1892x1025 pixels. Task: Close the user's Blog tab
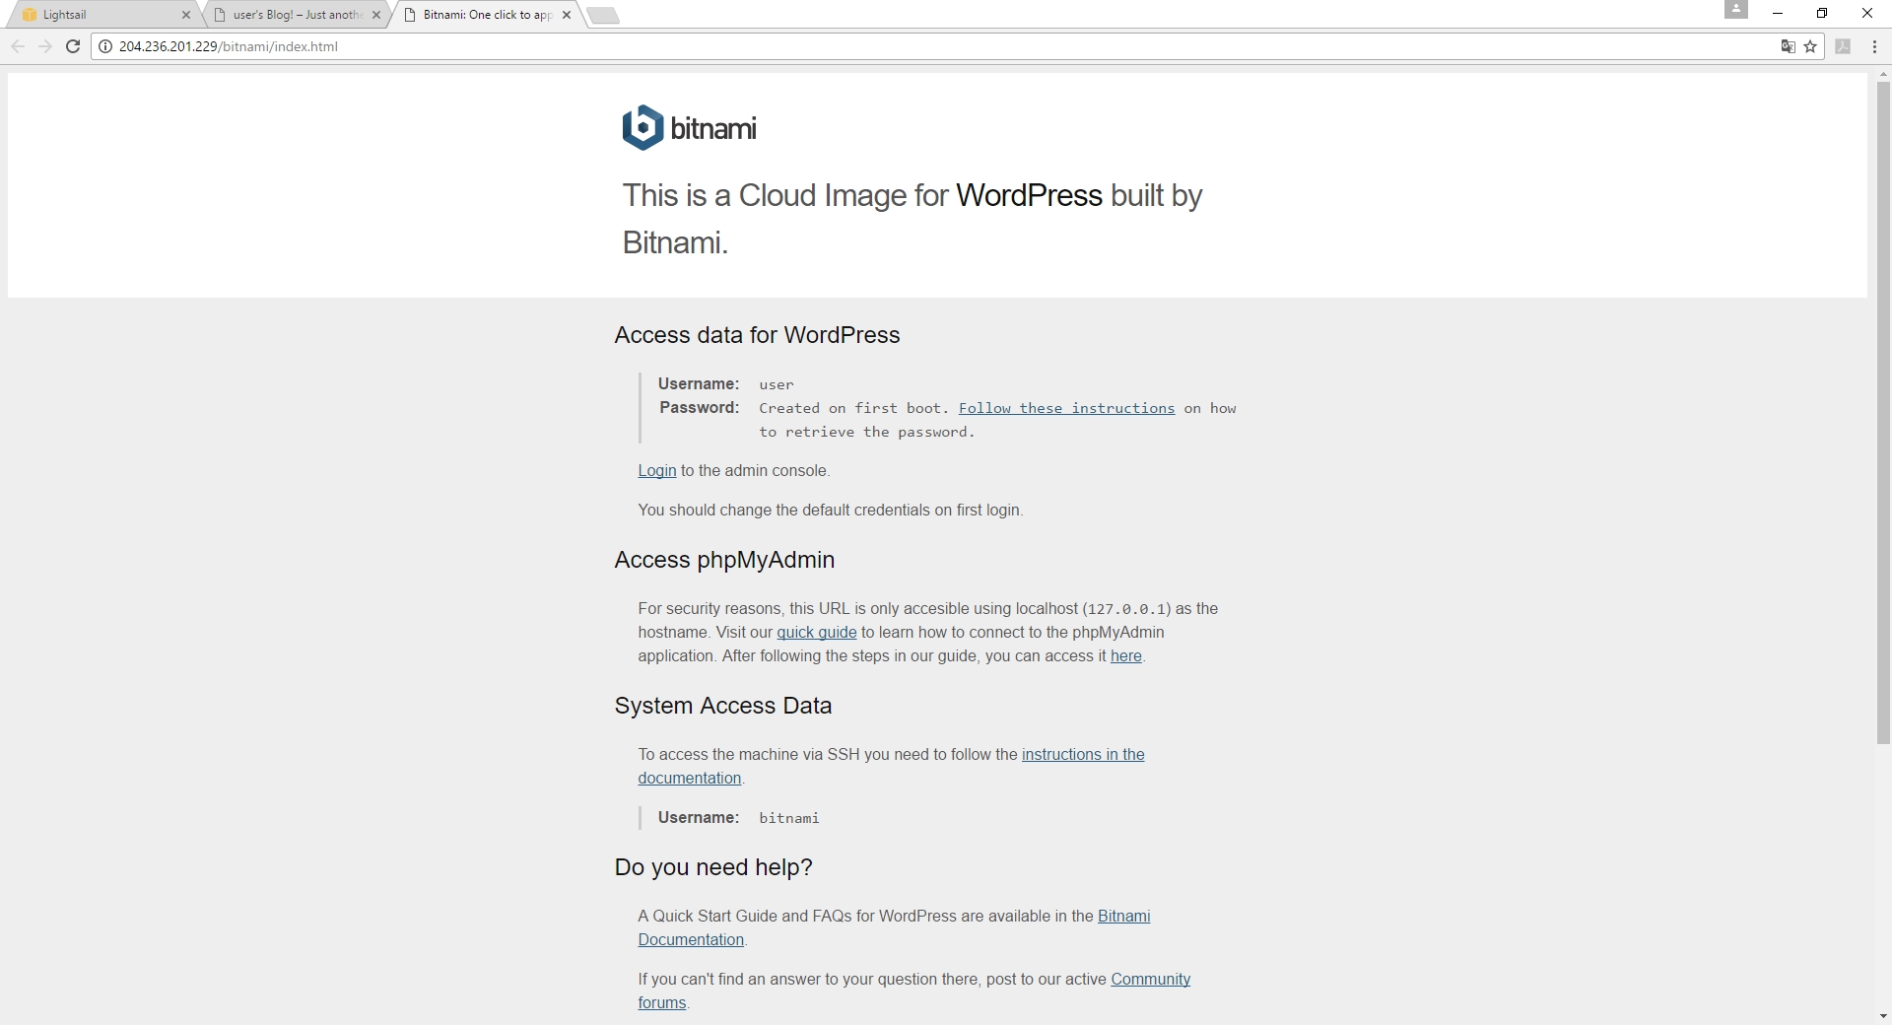pos(376,15)
